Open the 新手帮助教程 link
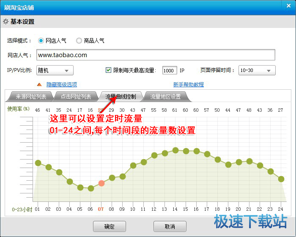The image size is (296, 237). (x=188, y=85)
